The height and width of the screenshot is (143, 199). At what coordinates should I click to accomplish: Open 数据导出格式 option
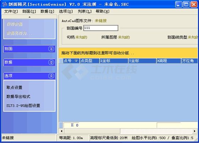coord(18,97)
